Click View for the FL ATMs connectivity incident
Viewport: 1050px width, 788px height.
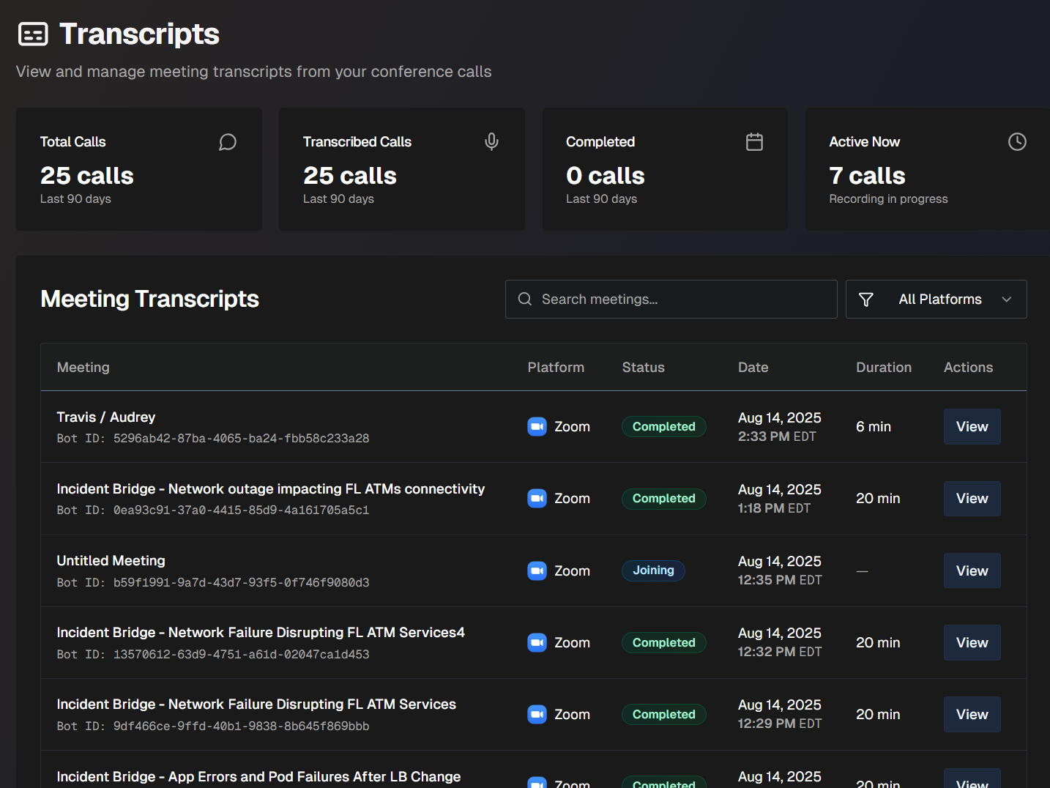[972, 498]
